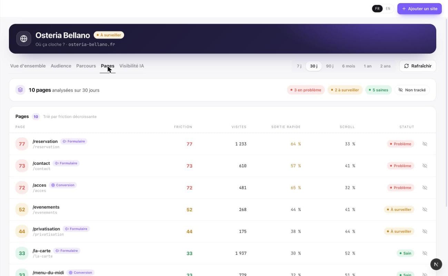Sort by the SORTIE RAPIDE column header
The width and height of the screenshot is (448, 276).
point(286,127)
